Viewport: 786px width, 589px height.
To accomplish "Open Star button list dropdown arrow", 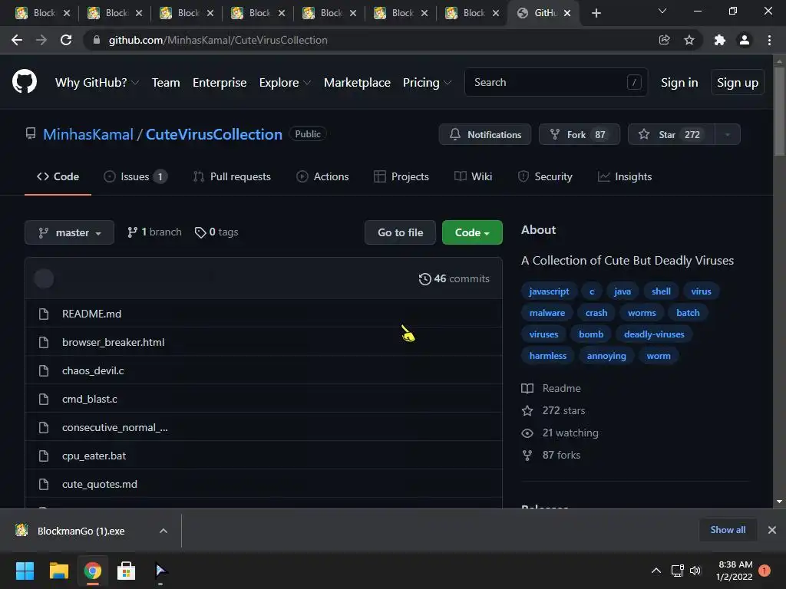I will point(727,134).
